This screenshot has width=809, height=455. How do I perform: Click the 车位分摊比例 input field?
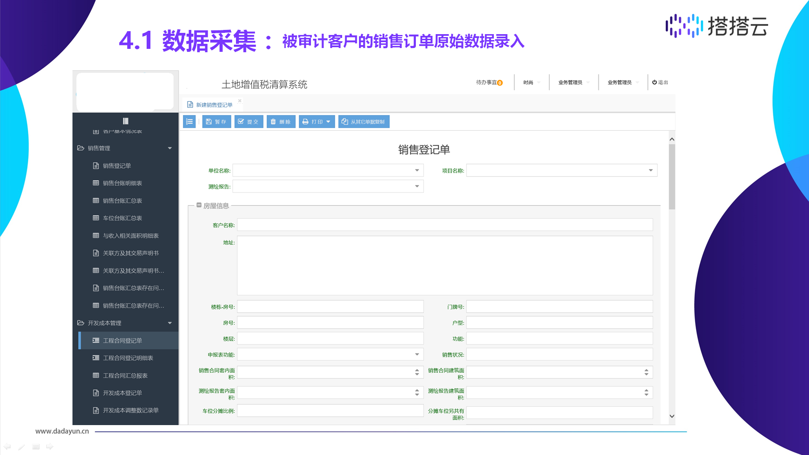tap(330, 411)
